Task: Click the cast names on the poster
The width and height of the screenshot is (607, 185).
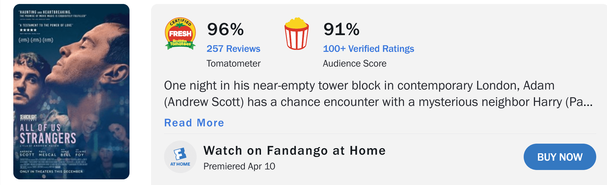Action: [x=52, y=153]
